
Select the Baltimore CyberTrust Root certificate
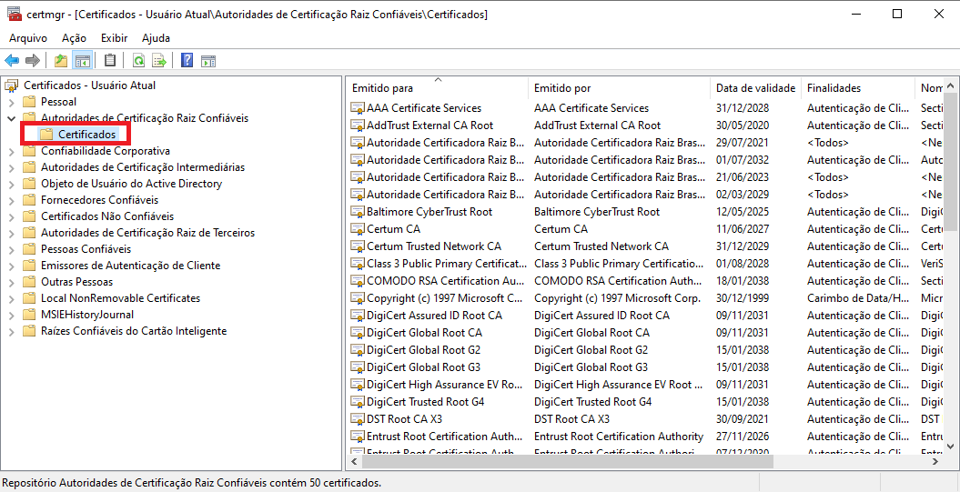tap(429, 212)
